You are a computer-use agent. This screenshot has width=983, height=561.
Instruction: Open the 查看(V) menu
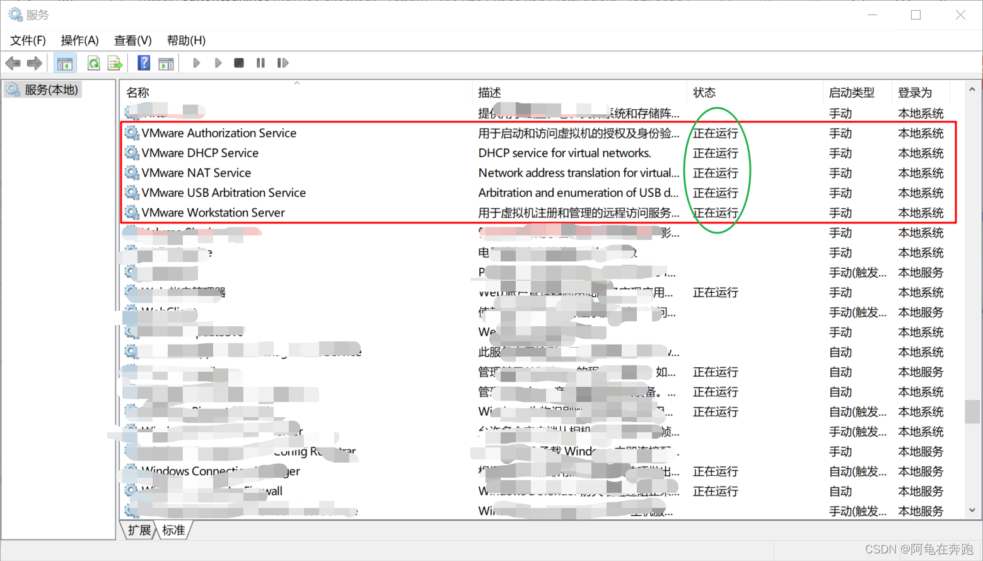click(132, 40)
